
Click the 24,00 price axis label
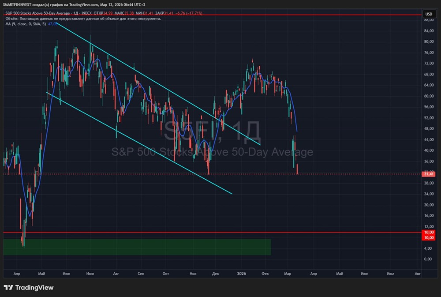click(x=429, y=194)
